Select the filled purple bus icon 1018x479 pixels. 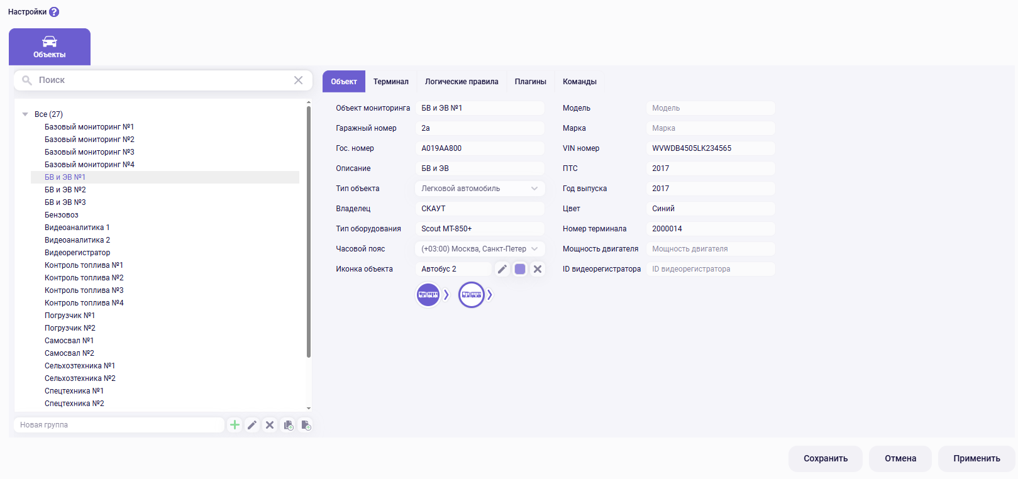point(428,295)
